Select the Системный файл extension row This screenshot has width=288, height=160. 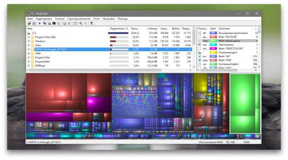click(228, 64)
